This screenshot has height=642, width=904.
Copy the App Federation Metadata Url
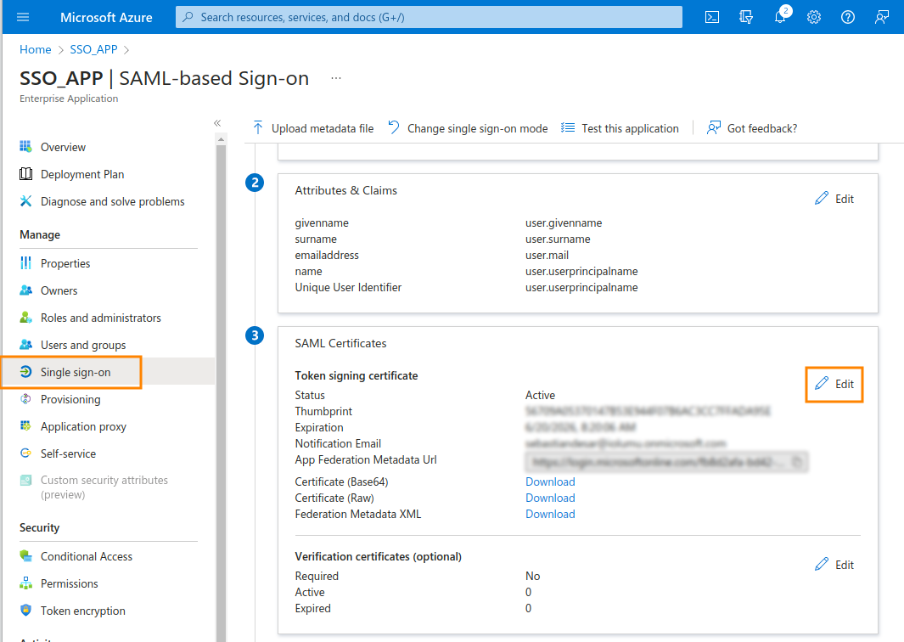796,462
